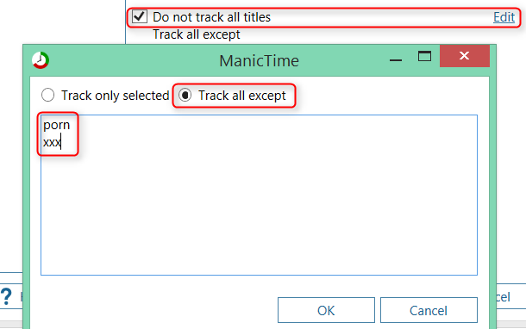Select the Track only selected radio button

(x=47, y=95)
